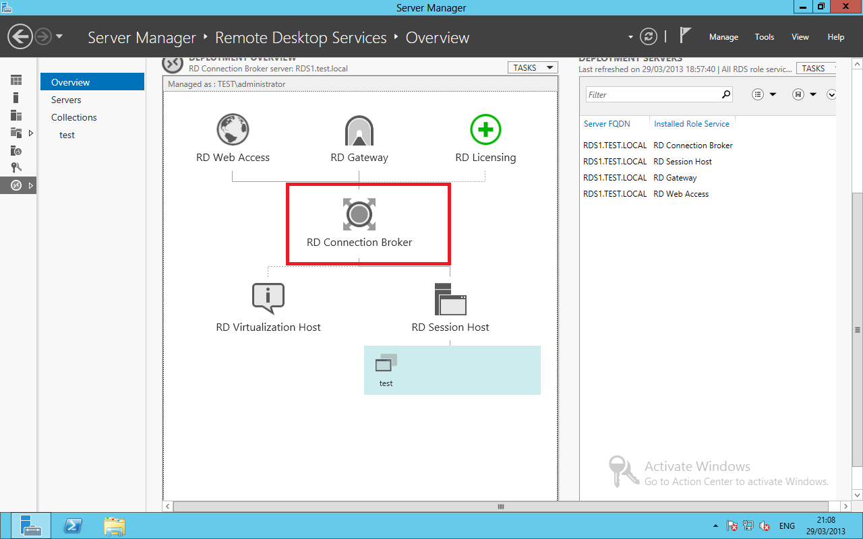The image size is (863, 539).
Task: Click the volume tray icon
Action: tap(765, 526)
